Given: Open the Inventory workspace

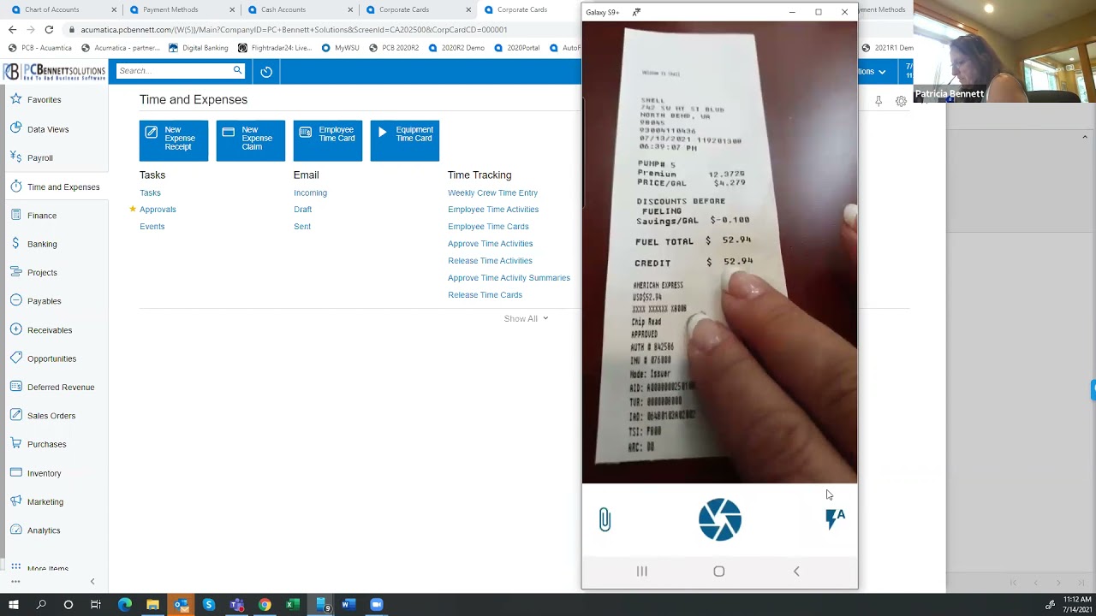Looking at the screenshot, I should tap(44, 473).
